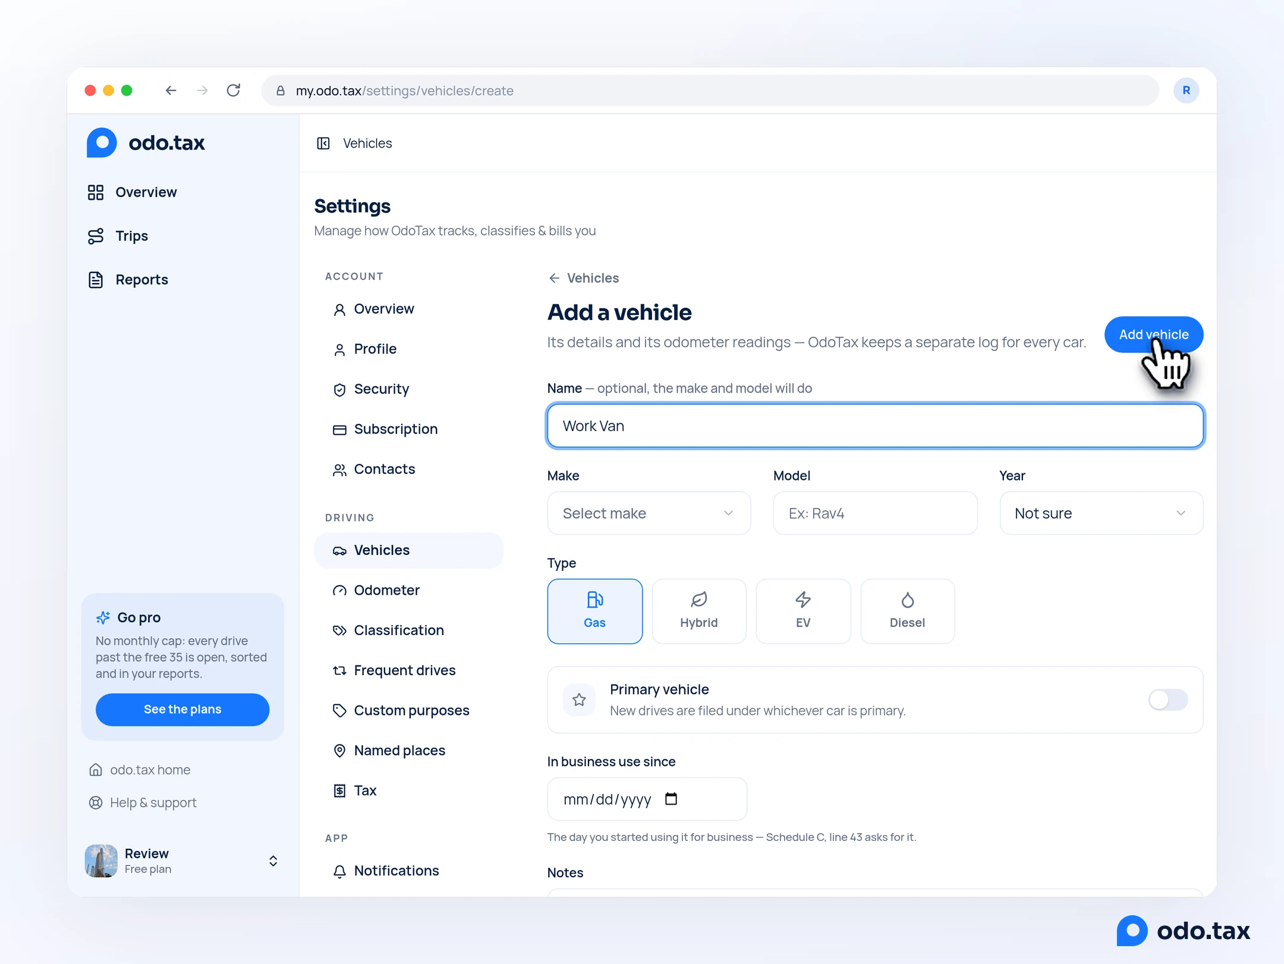Expand the Review account switcher chevrons
Viewport: 1284px width, 964px height.
(x=273, y=861)
